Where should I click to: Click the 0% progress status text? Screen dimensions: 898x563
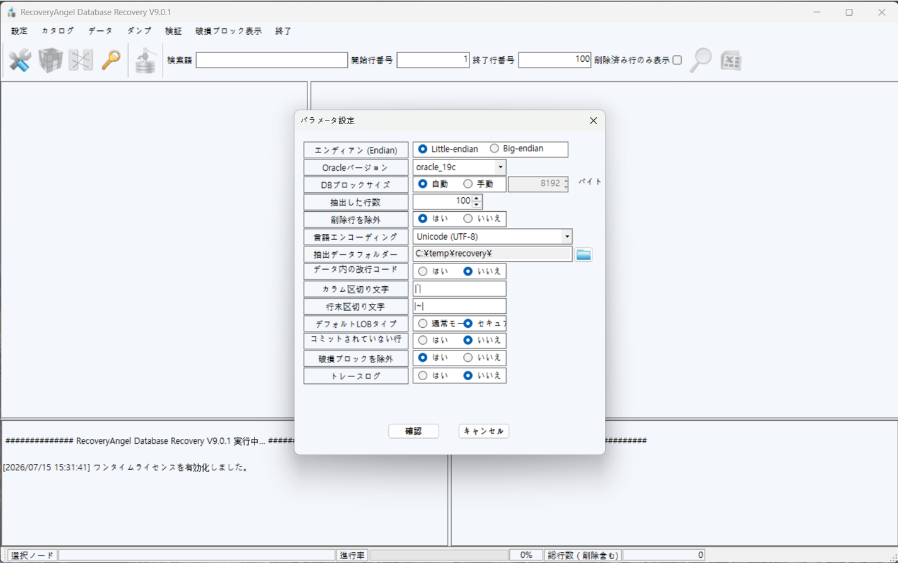point(526,555)
